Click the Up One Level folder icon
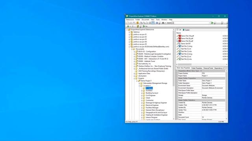The image size is (252, 141). tap(138, 26)
